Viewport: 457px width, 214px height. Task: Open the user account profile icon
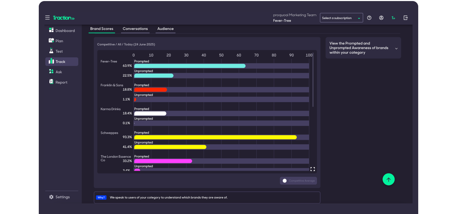(381, 18)
